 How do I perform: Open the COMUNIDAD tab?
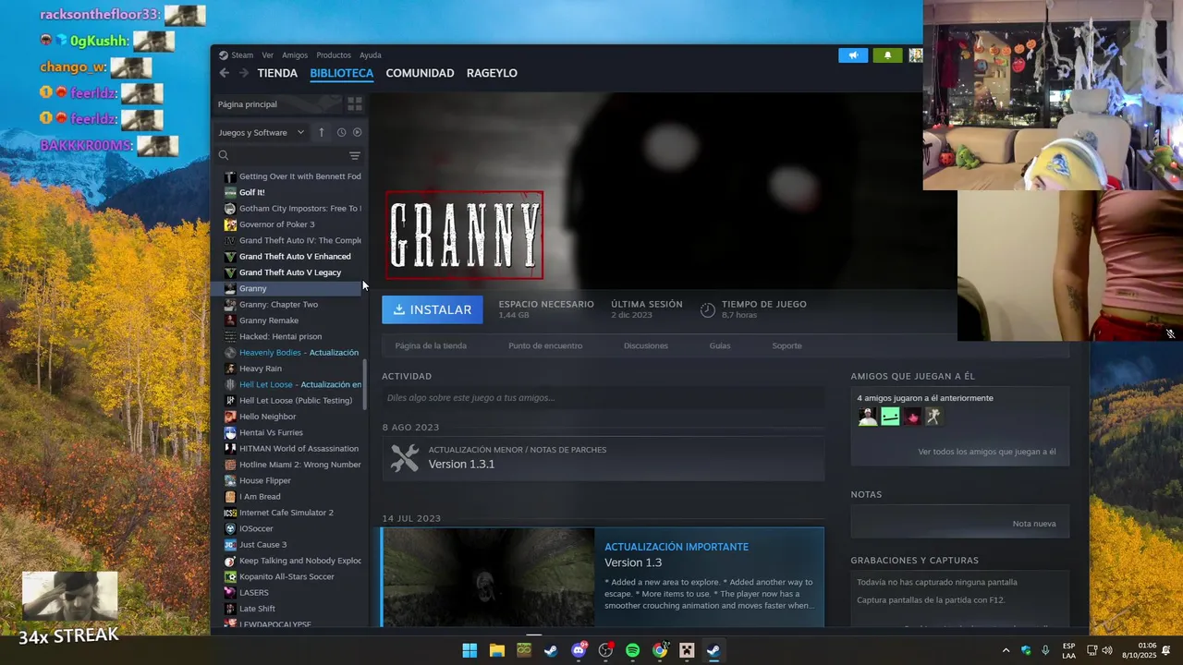[420, 73]
